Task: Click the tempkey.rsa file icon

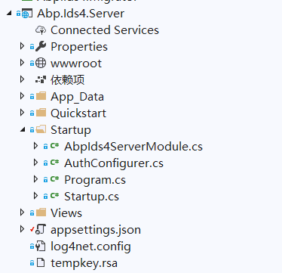Action: tap(41, 262)
